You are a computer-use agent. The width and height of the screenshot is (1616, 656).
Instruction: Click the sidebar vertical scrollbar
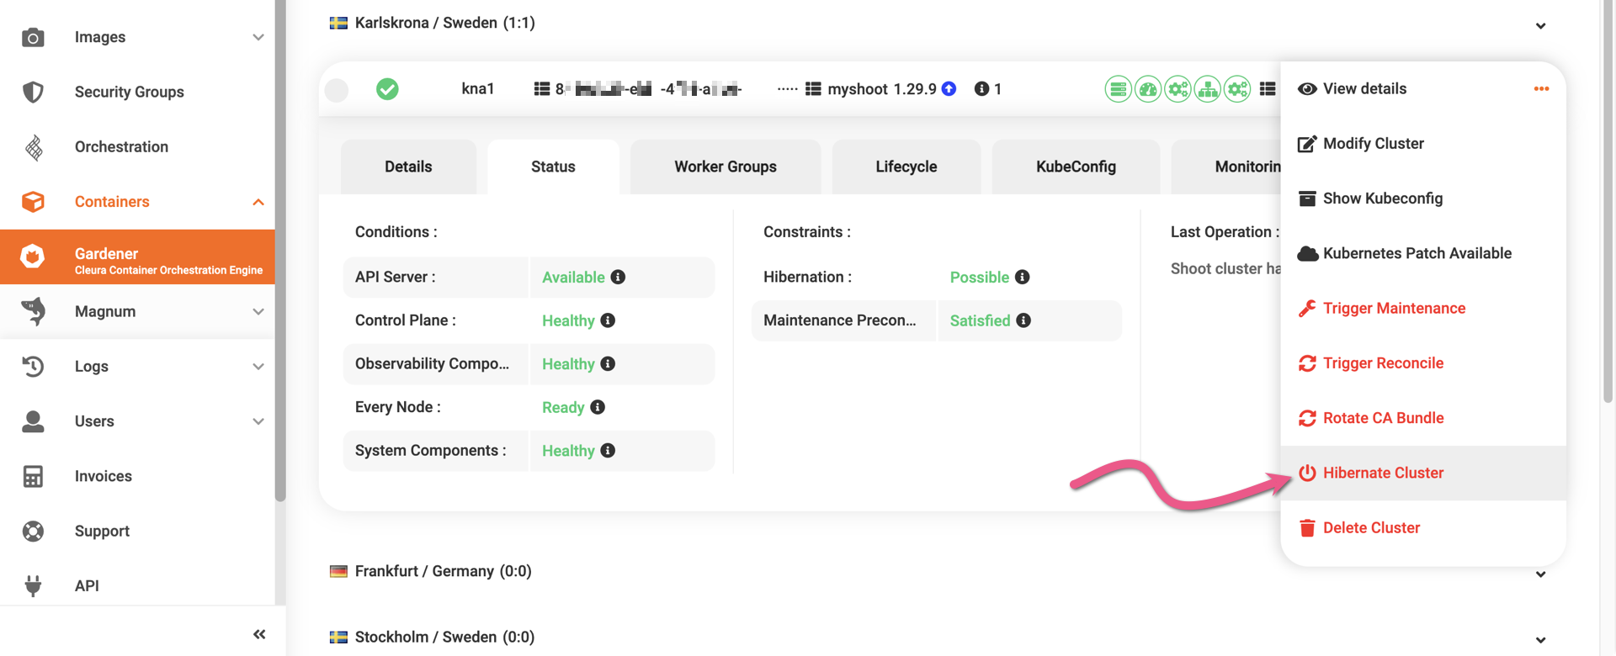pos(280,252)
